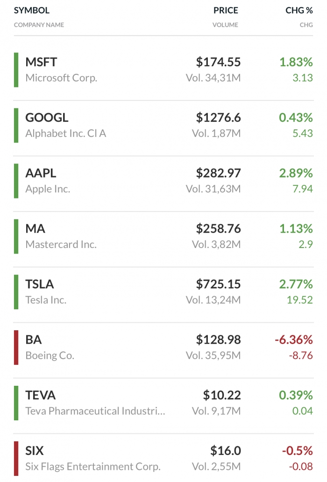Select the GOOGL ticker symbol
The height and width of the screenshot is (482, 327).
(47, 118)
